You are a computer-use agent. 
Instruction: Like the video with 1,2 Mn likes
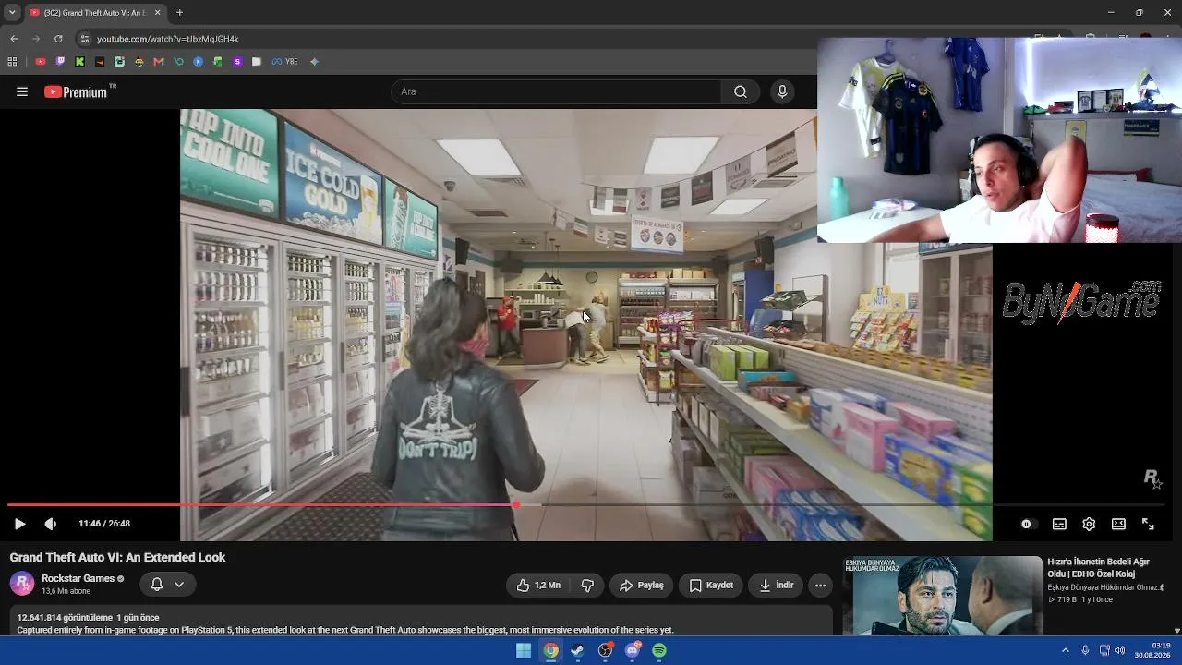[538, 585]
